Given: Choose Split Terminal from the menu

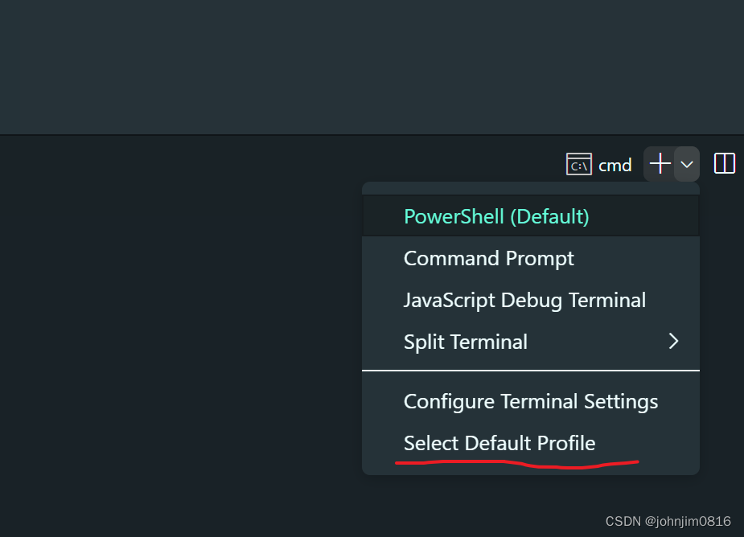Looking at the screenshot, I should (x=465, y=342).
